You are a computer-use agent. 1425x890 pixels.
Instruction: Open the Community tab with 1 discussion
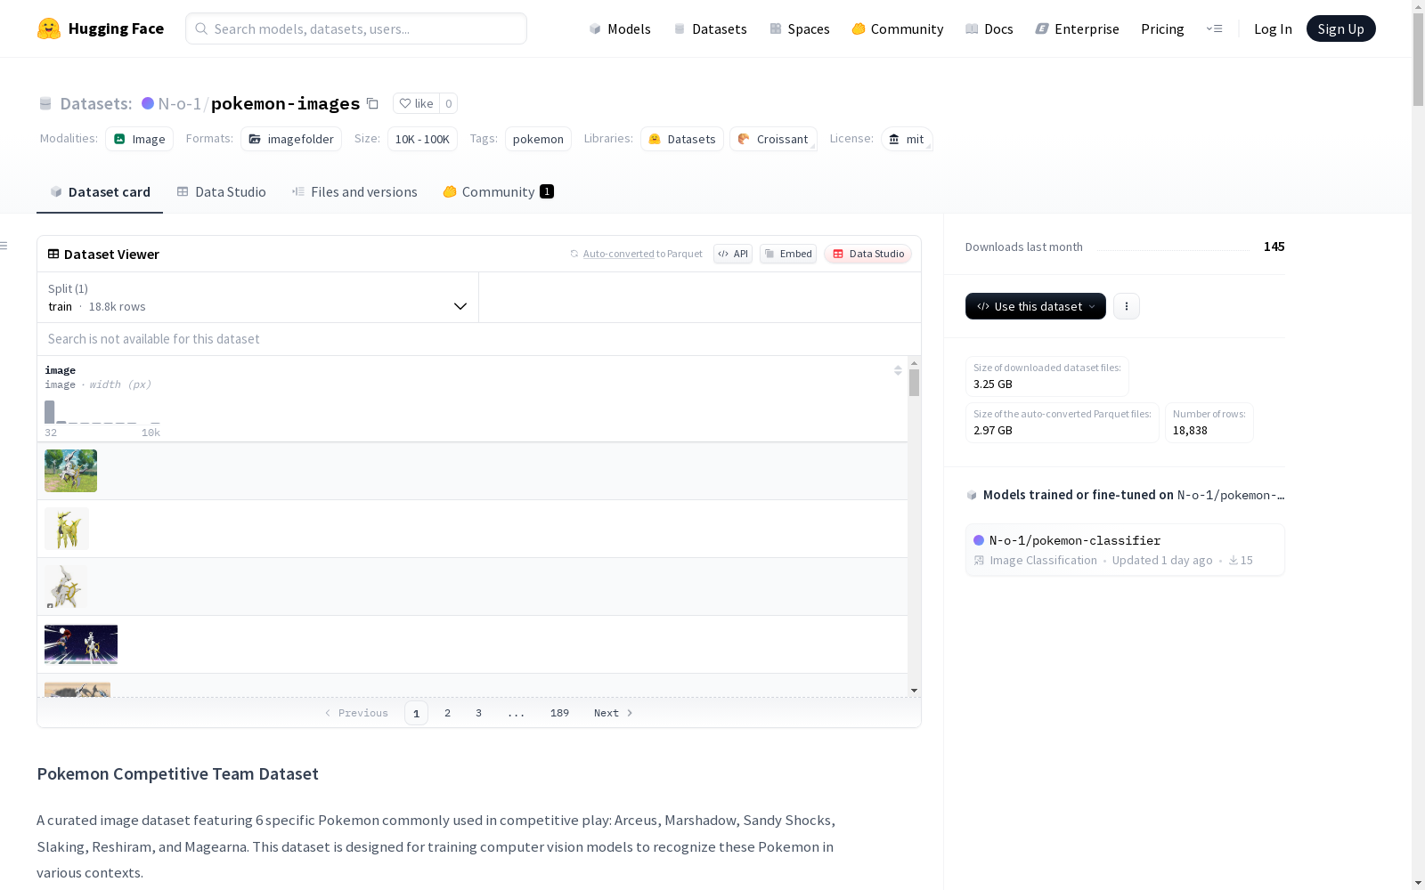pyautogui.click(x=499, y=192)
